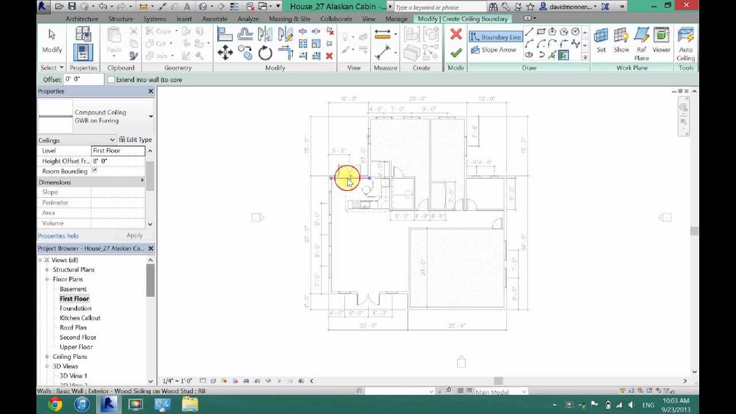
Task: Open the Architecture ribbon tab
Action: point(82,19)
